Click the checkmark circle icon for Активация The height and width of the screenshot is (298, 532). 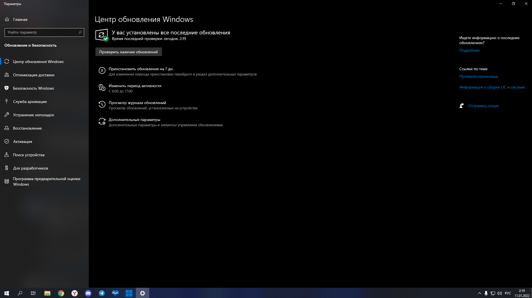pyautogui.click(x=7, y=142)
